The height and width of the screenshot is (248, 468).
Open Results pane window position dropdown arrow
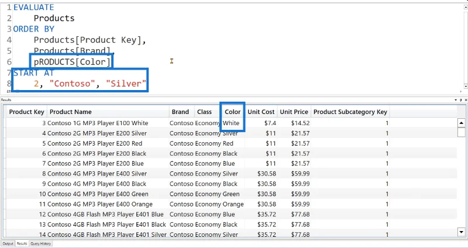click(x=456, y=100)
